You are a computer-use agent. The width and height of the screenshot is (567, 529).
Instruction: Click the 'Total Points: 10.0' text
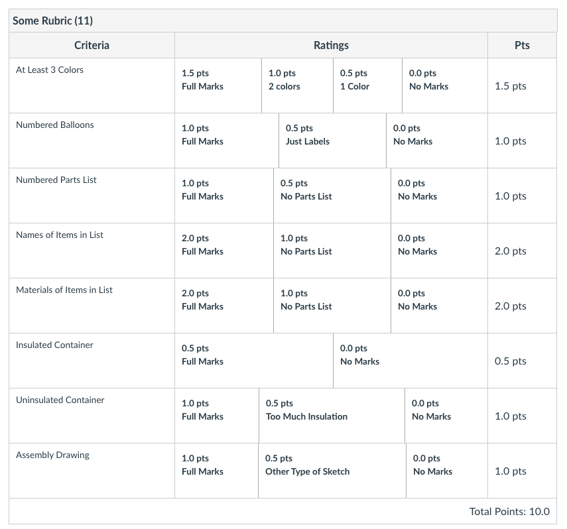(509, 511)
